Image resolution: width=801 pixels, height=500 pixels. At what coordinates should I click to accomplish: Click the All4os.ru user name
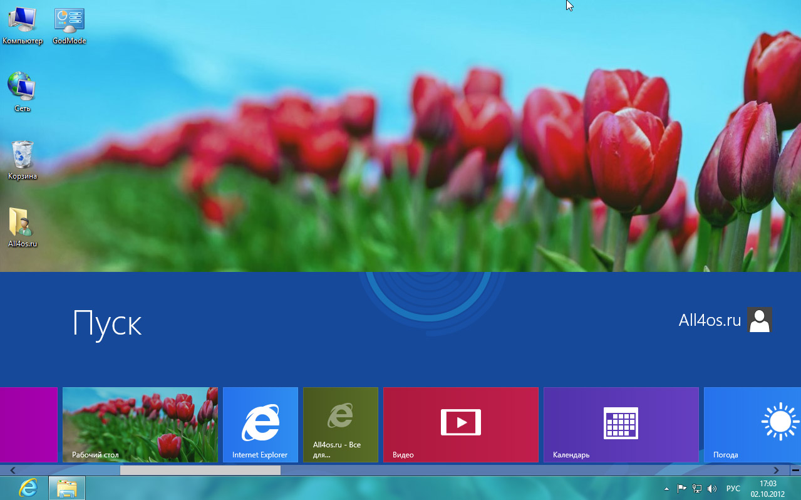point(710,320)
